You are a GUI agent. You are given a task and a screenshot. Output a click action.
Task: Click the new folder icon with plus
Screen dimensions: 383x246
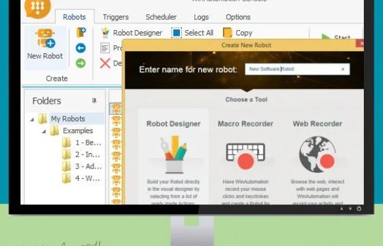[81, 33]
